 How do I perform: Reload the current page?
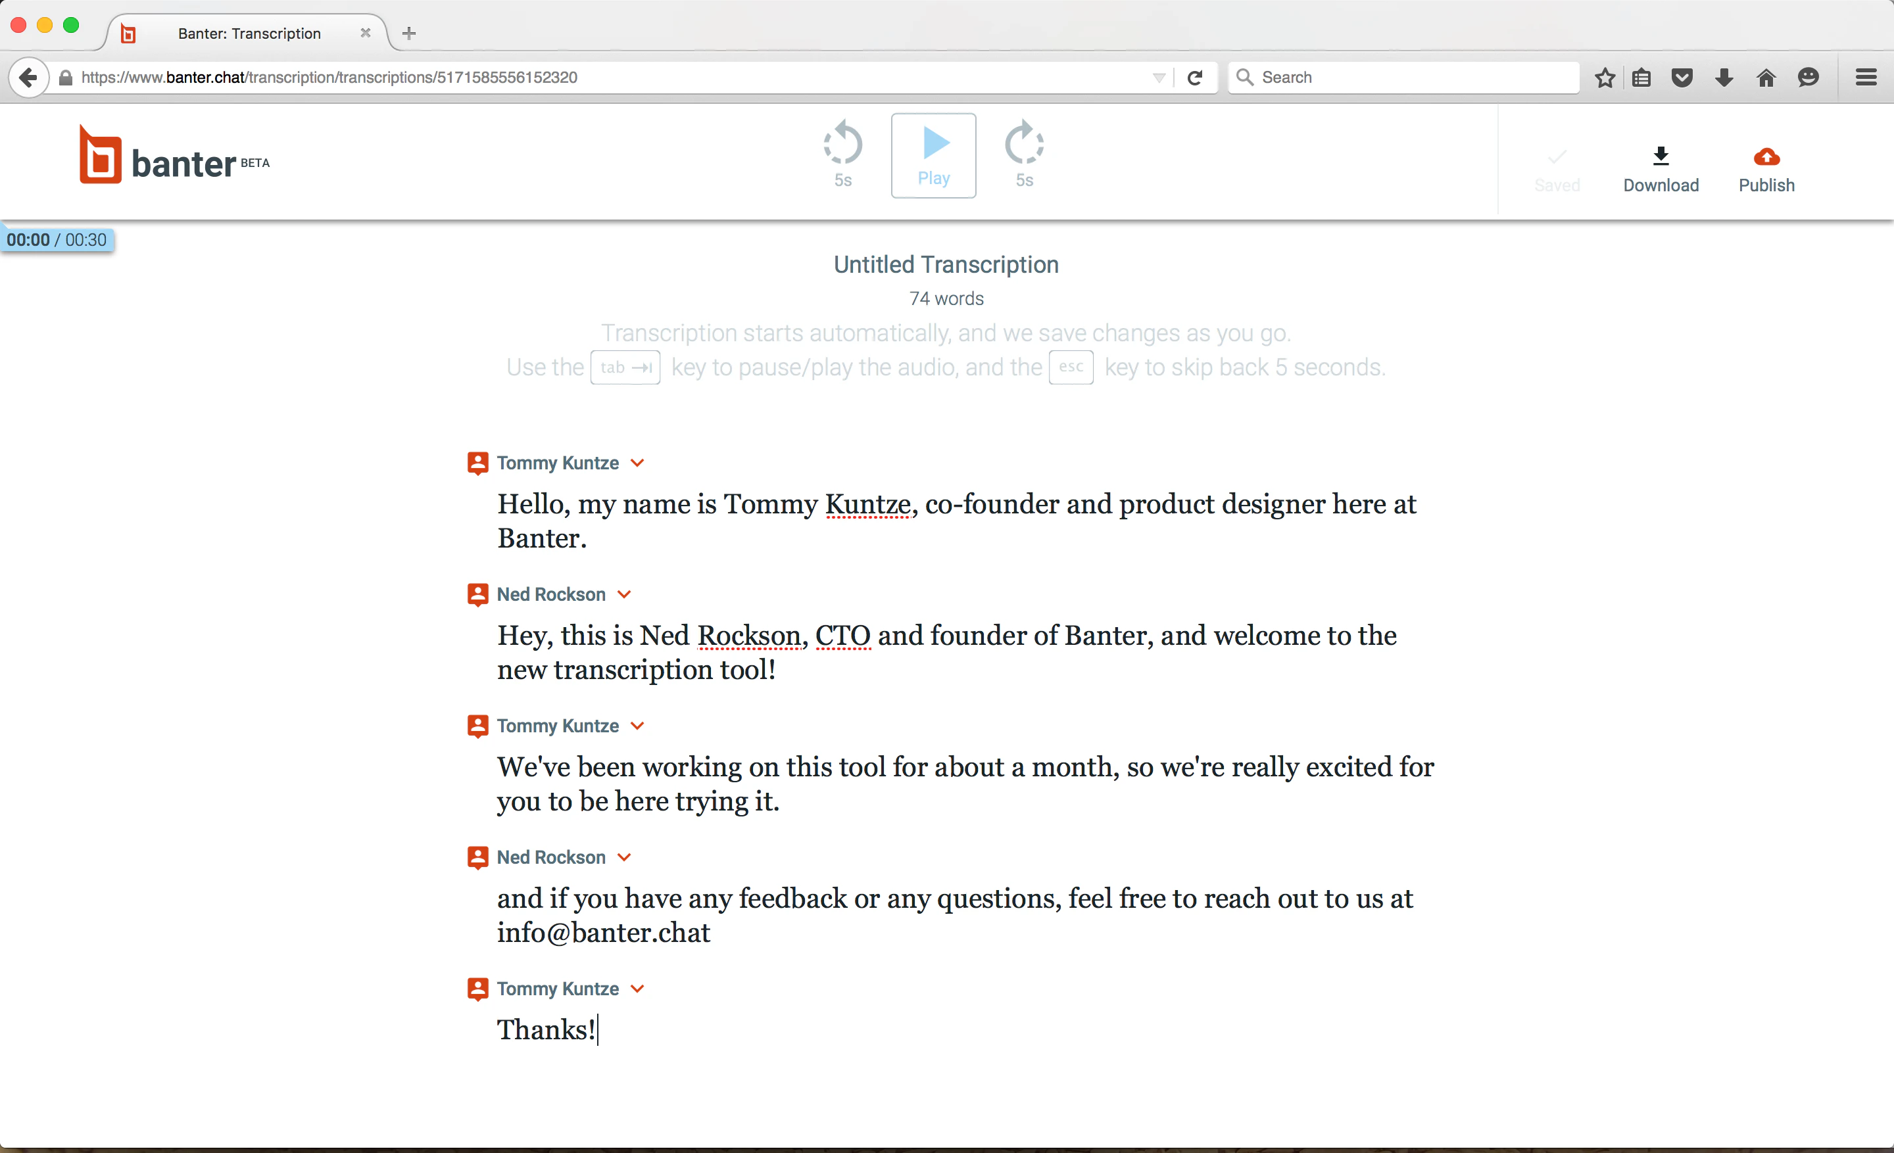click(1194, 78)
